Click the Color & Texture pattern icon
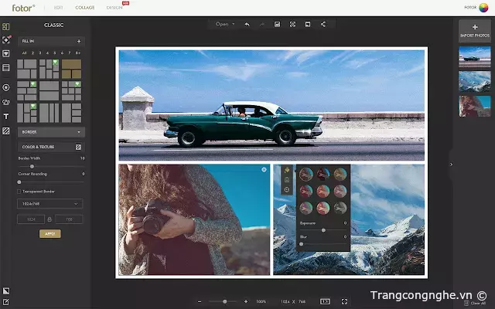The width and height of the screenshot is (495, 309). point(78,147)
